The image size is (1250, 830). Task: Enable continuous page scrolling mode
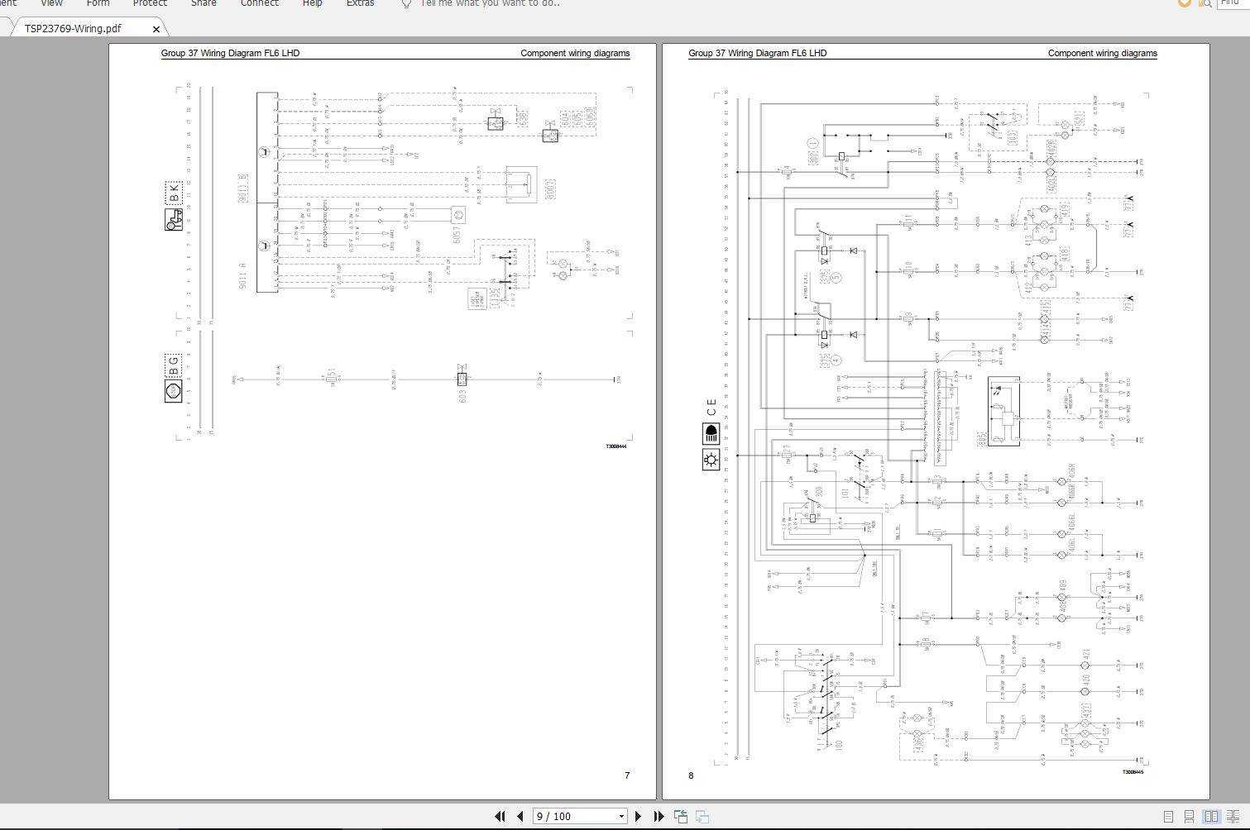(1189, 816)
